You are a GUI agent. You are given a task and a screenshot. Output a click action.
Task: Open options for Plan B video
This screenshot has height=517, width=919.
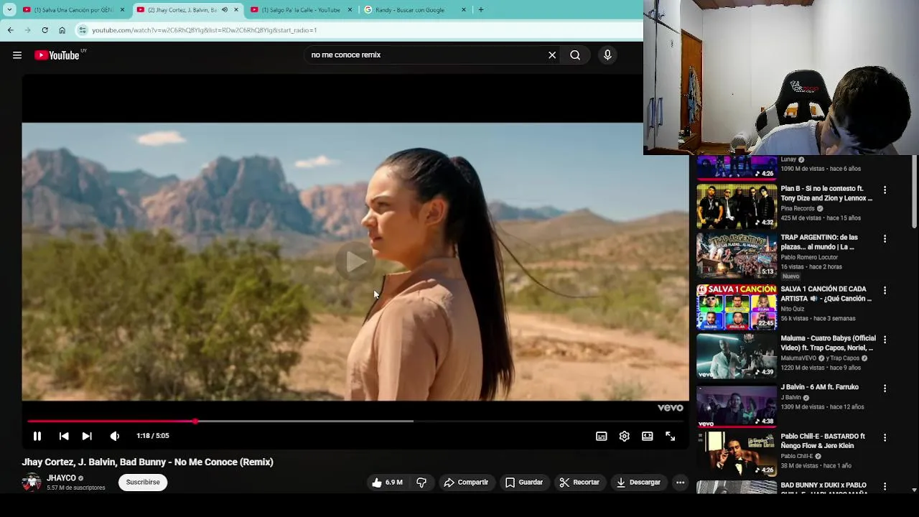[x=885, y=190]
